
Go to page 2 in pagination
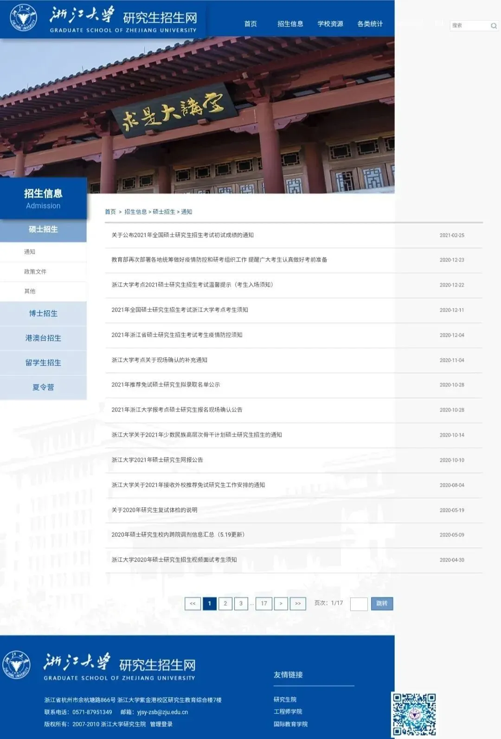[x=225, y=603]
